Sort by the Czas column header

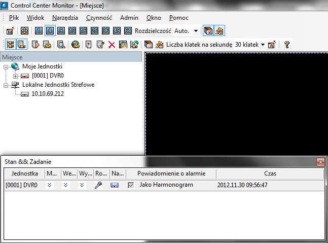coord(270,173)
